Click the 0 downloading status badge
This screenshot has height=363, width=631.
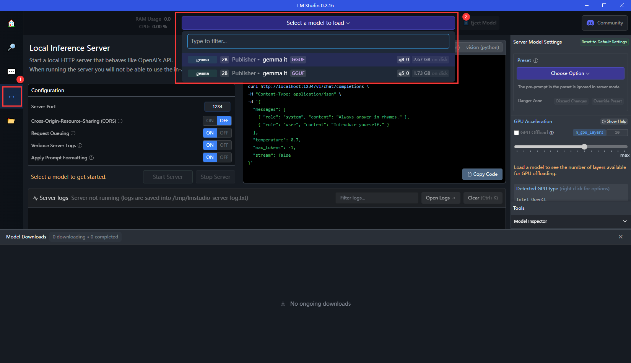[85, 237]
